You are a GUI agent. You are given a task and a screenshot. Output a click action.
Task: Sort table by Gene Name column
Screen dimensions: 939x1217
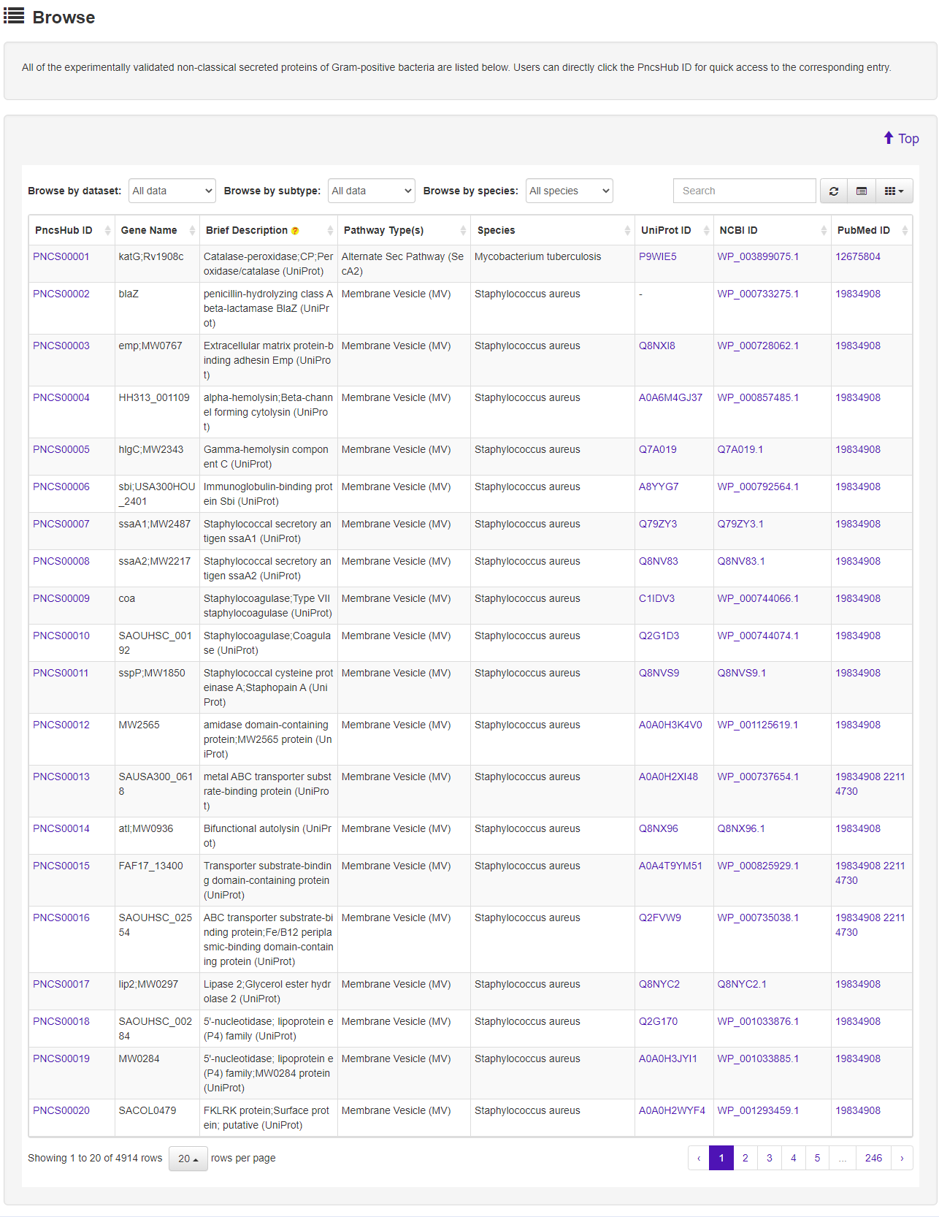pos(149,230)
